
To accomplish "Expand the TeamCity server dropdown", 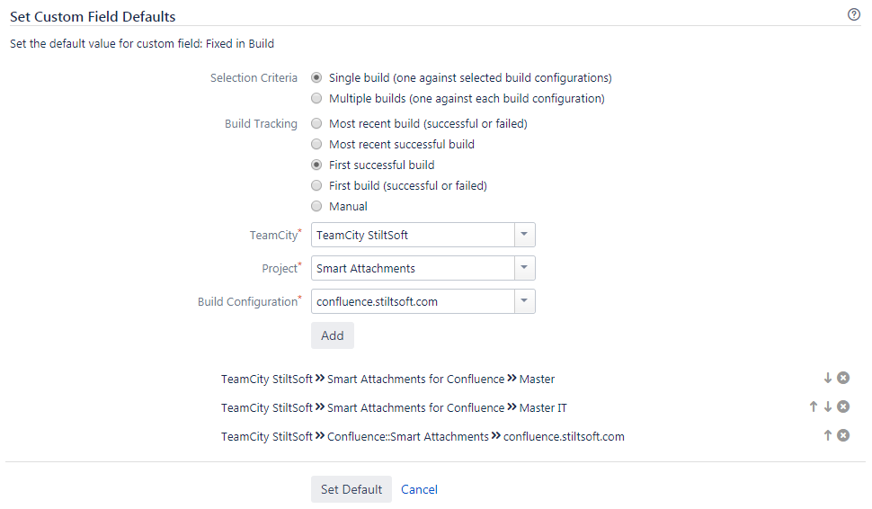I will [524, 236].
